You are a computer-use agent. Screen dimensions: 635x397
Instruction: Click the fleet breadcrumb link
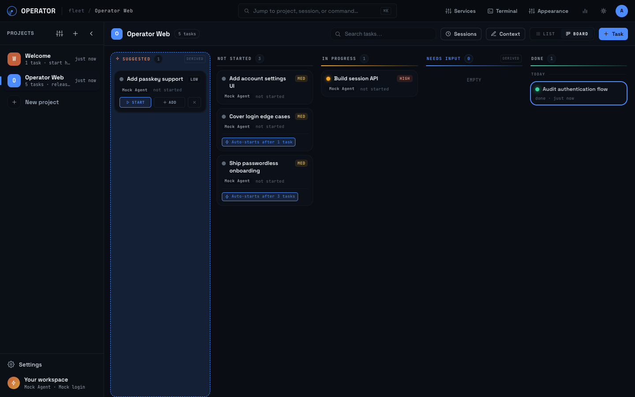[x=76, y=11]
